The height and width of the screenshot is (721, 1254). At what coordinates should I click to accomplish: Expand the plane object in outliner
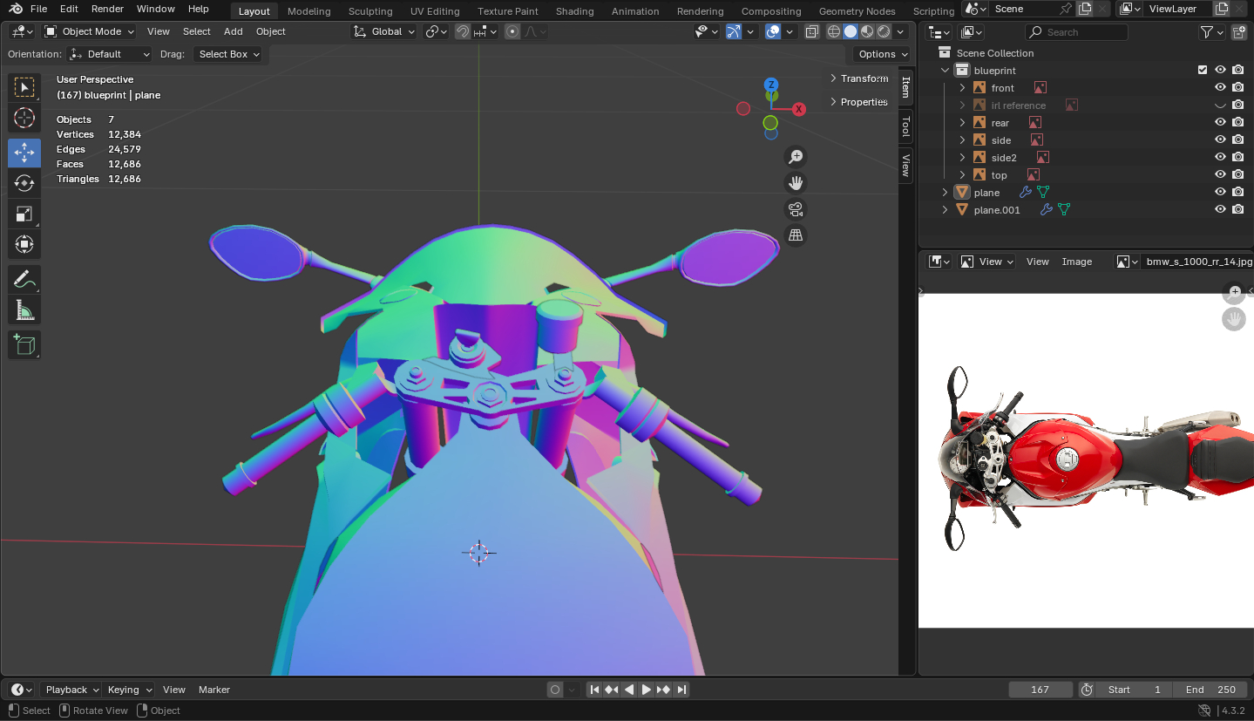(x=945, y=192)
